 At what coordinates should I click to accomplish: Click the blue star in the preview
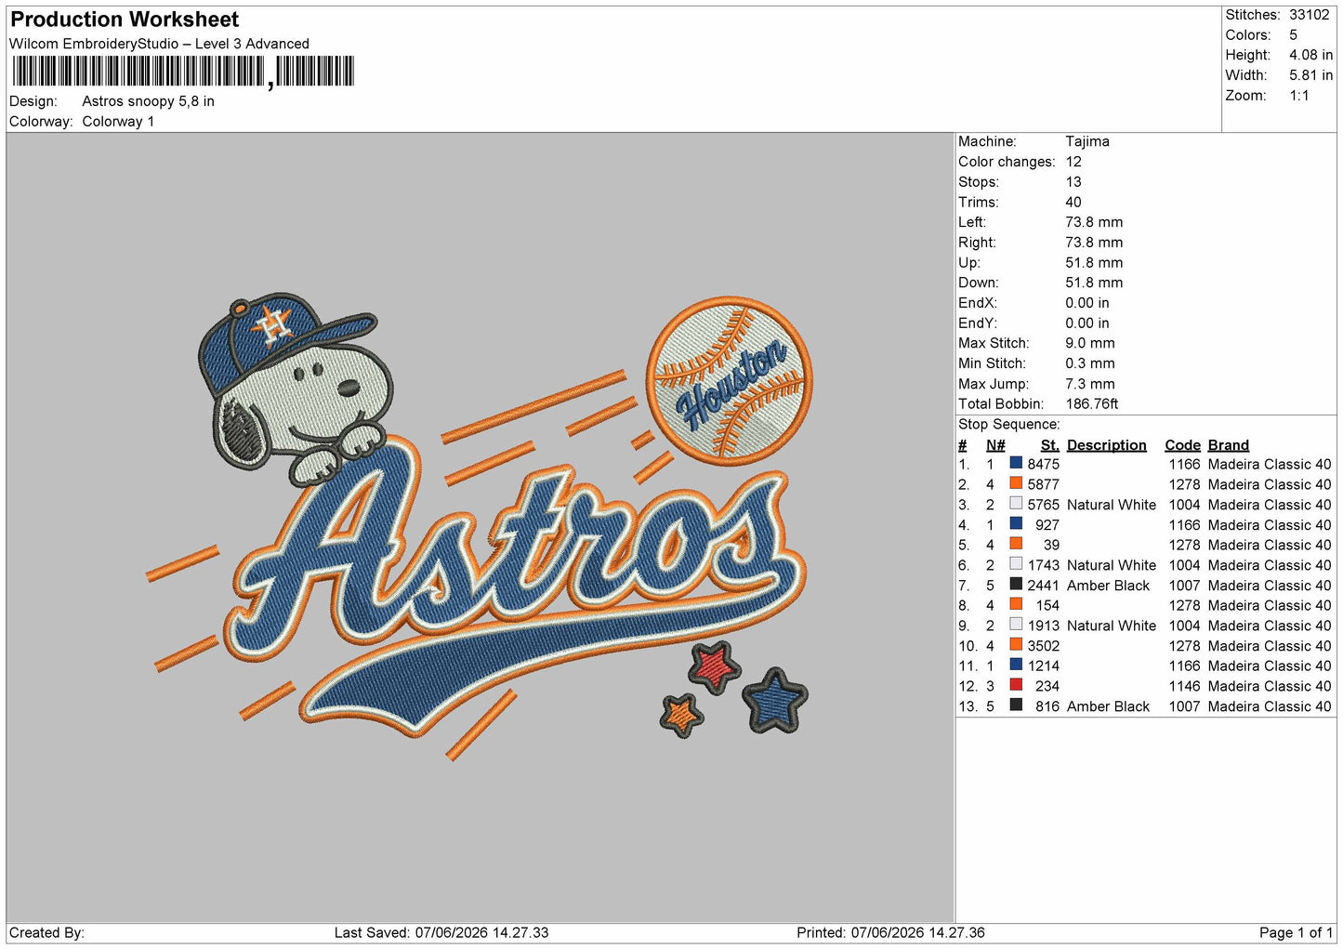775,700
